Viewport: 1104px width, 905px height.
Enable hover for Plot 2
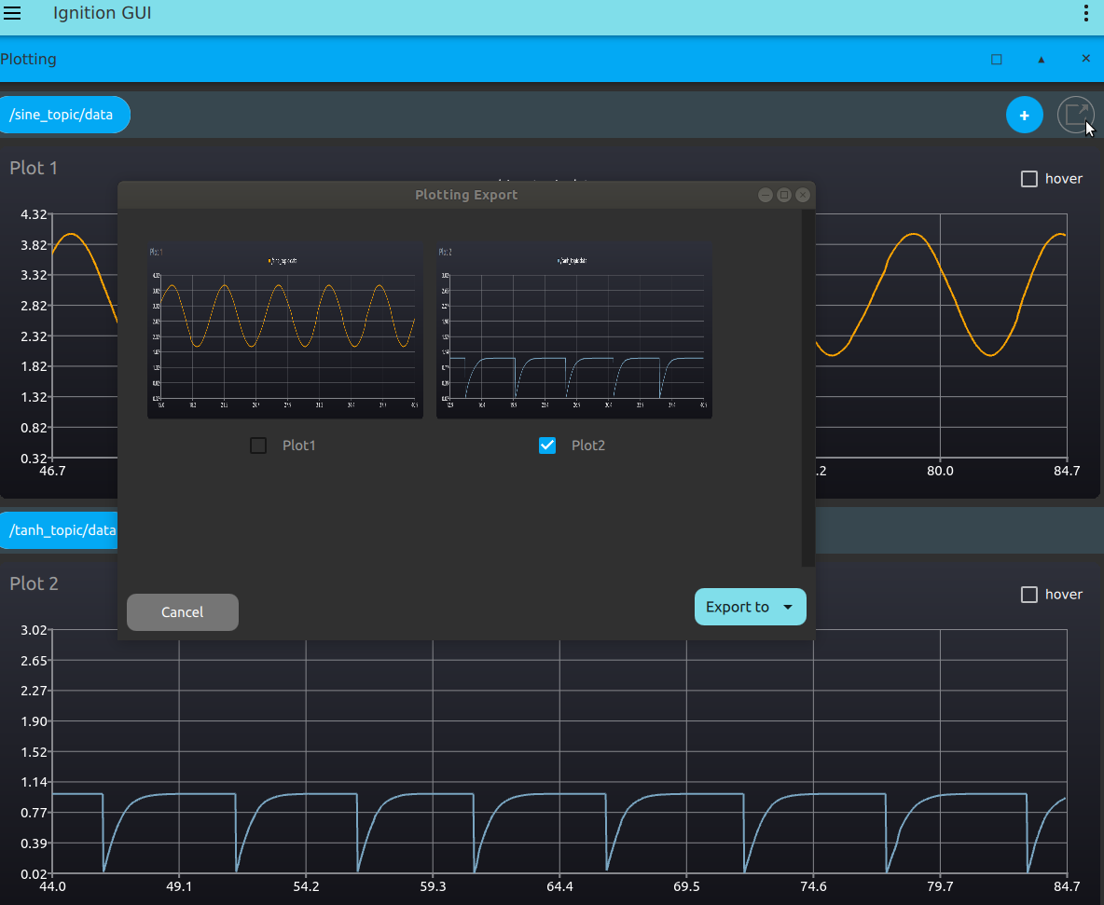tap(1029, 595)
